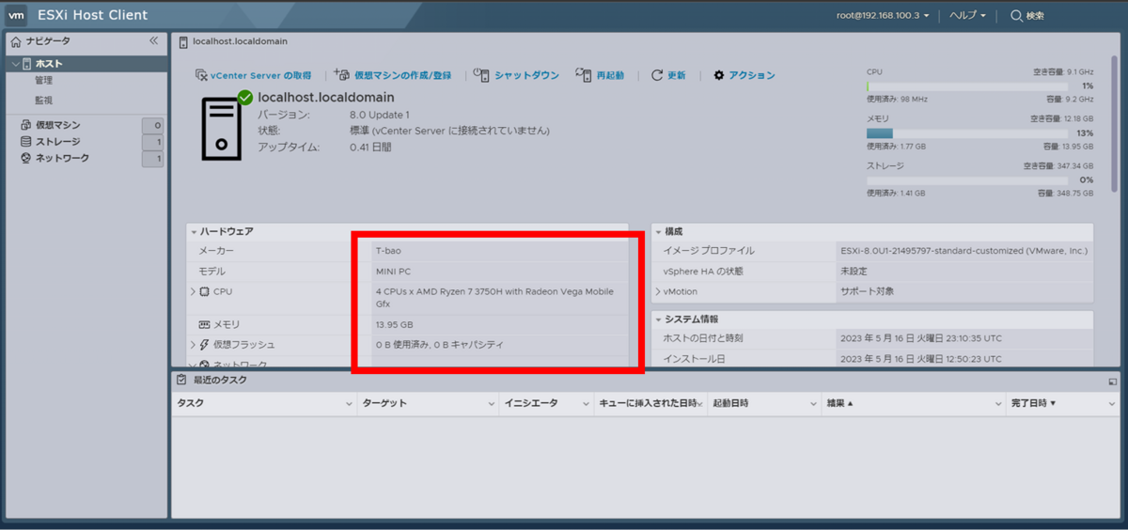1128x530 pixels.
Task: Click ESXi-8.0U1 image profile value
Action: click(x=963, y=251)
